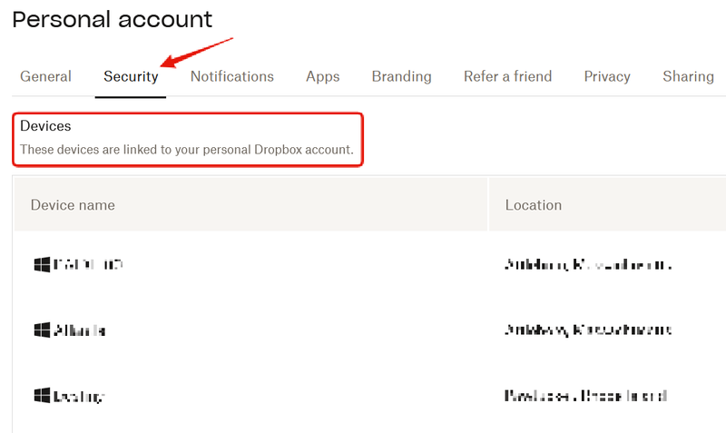Screen dimensions: 726x433
Task: Switch to the Notifications tab
Action: 232,76
